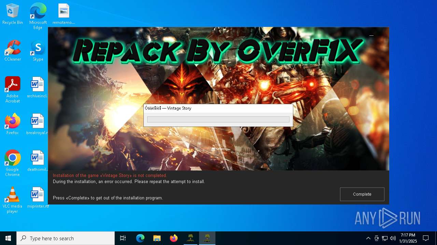
Task: Click the meet now tray icon
Action: click(x=377, y=238)
